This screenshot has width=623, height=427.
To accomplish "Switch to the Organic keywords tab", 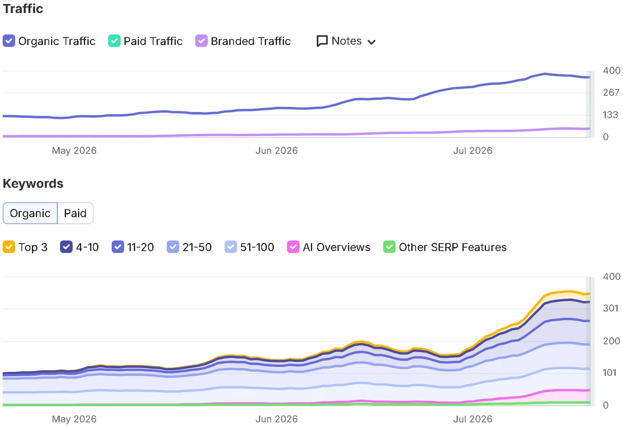I will pos(30,213).
